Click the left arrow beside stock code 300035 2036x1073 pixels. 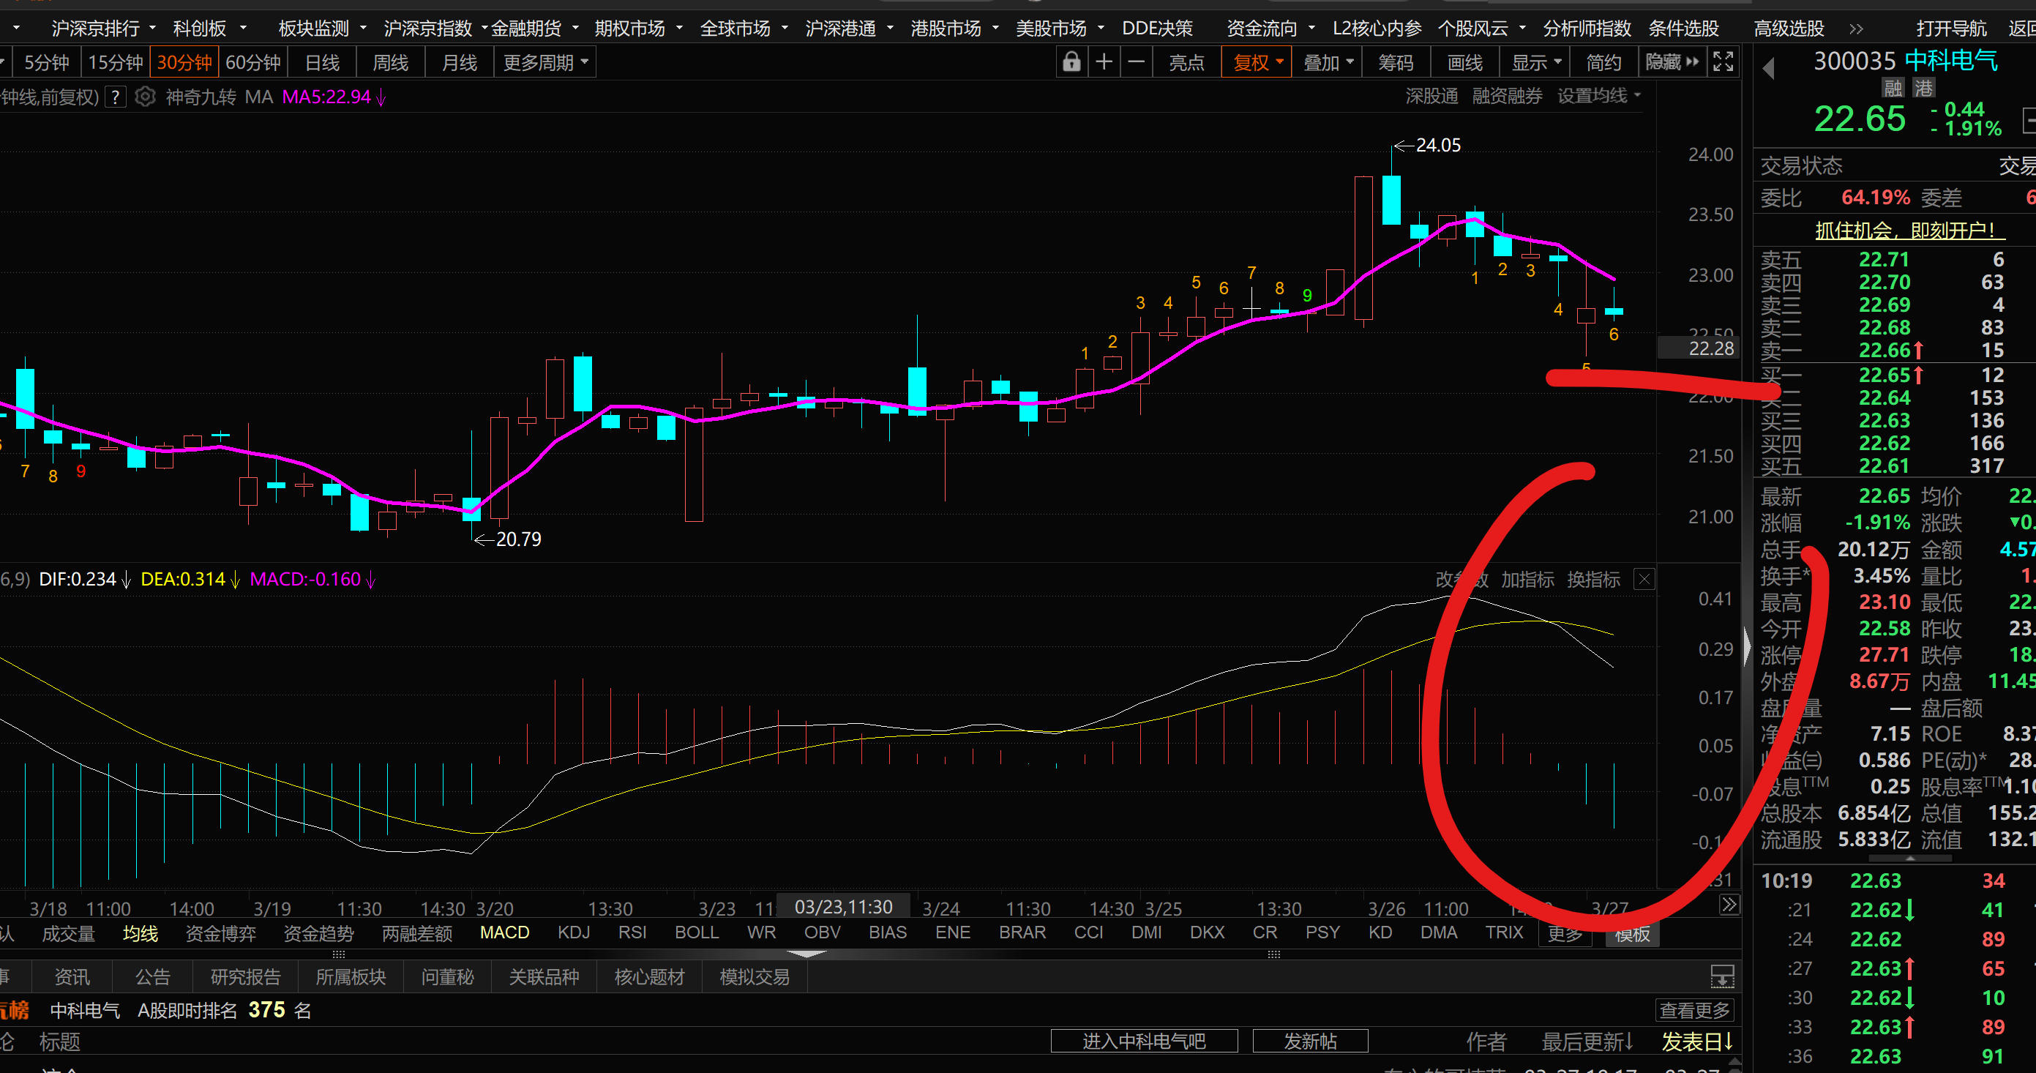click(1769, 69)
